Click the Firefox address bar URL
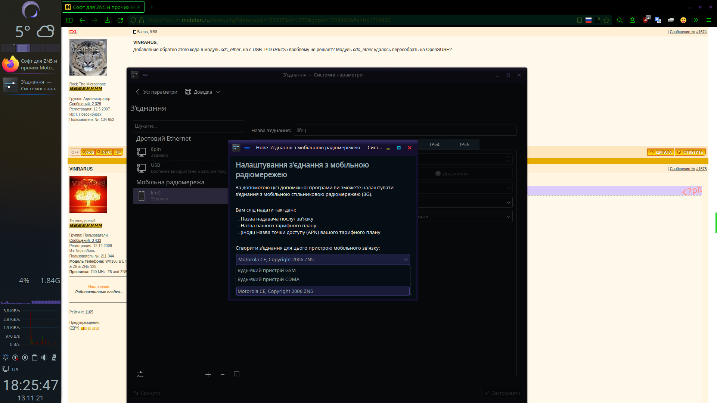 click(x=269, y=20)
